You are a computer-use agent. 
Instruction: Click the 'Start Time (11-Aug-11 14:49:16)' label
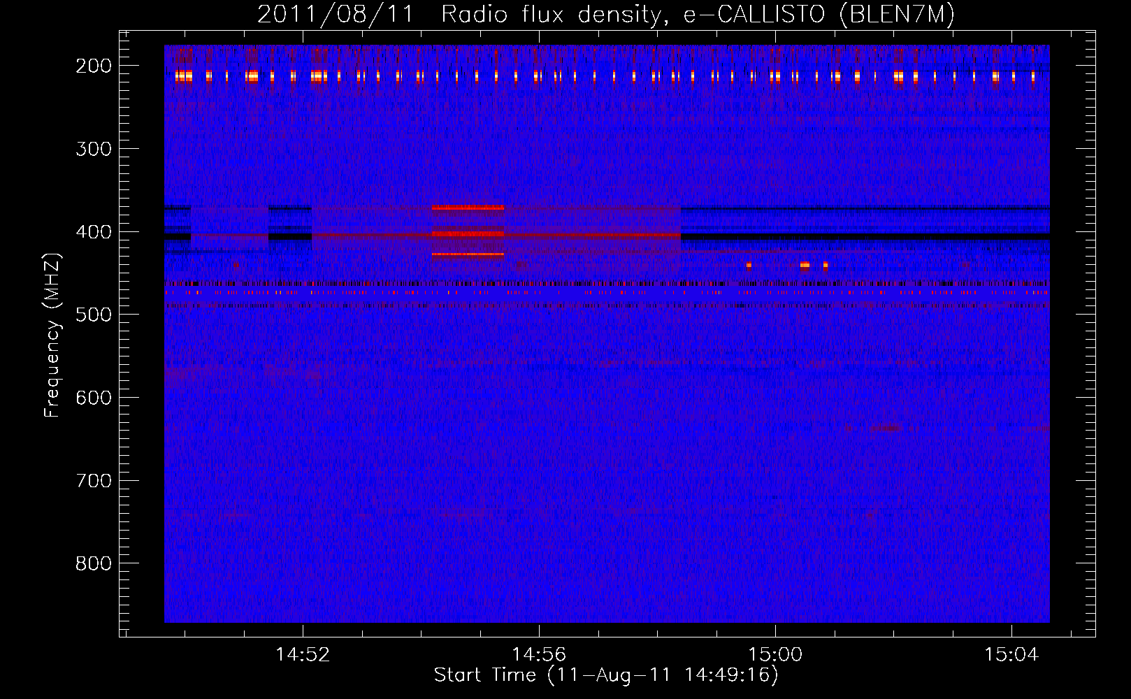coord(606,675)
